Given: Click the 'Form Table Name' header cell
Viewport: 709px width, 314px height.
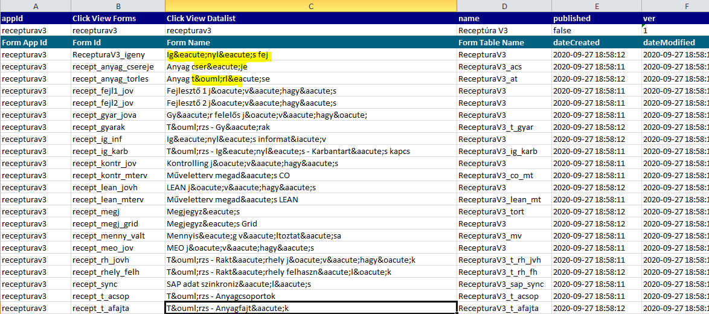Looking at the screenshot, I should pyautogui.click(x=504, y=42).
